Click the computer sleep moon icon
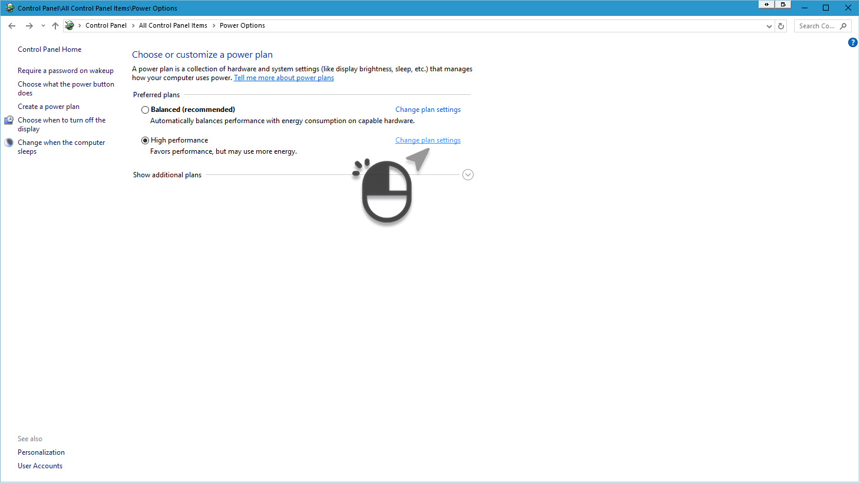The height and width of the screenshot is (483, 860). 9,143
